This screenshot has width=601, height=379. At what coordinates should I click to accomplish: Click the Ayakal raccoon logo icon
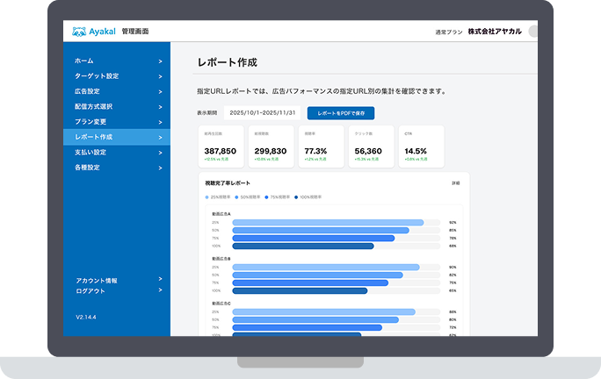[x=80, y=32]
